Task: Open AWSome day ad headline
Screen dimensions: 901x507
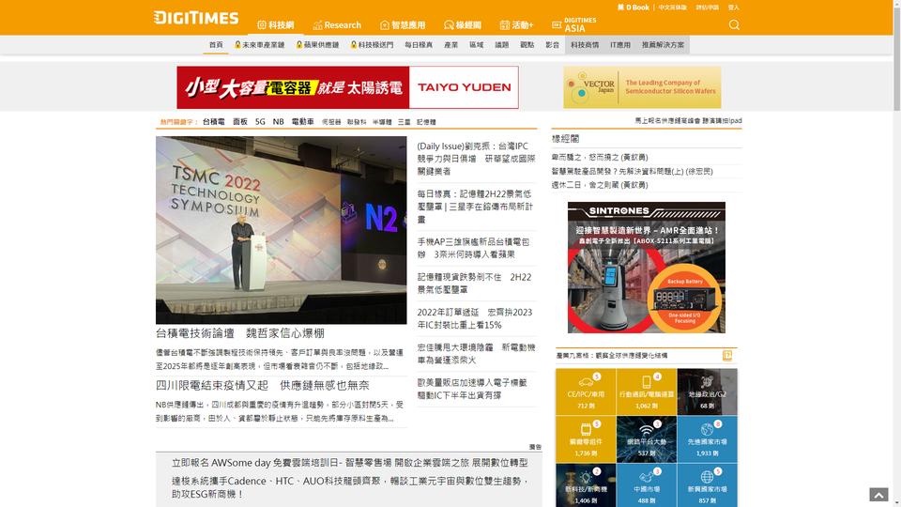Action: pos(349,463)
